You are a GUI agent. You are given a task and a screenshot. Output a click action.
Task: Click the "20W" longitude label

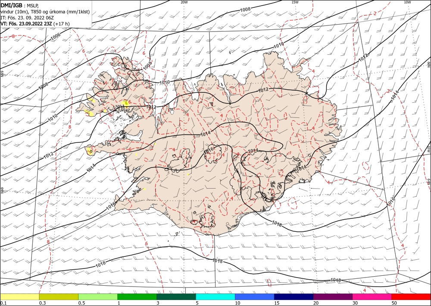184,2
